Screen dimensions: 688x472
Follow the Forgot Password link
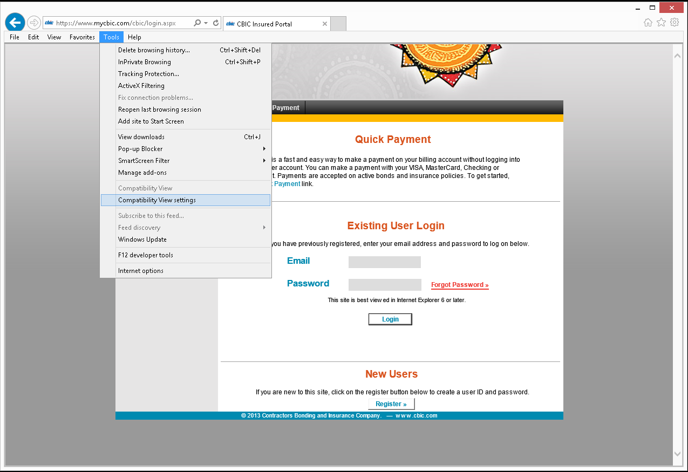pyautogui.click(x=460, y=285)
